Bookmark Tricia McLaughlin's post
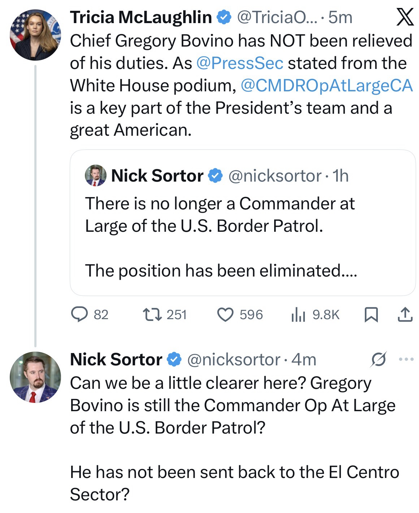The width and height of the screenshot is (419, 513). point(371,314)
